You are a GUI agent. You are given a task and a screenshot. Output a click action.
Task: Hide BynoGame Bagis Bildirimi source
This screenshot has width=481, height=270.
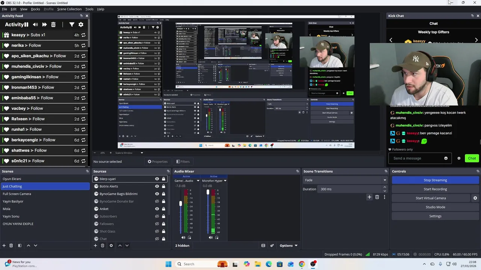coord(157,194)
